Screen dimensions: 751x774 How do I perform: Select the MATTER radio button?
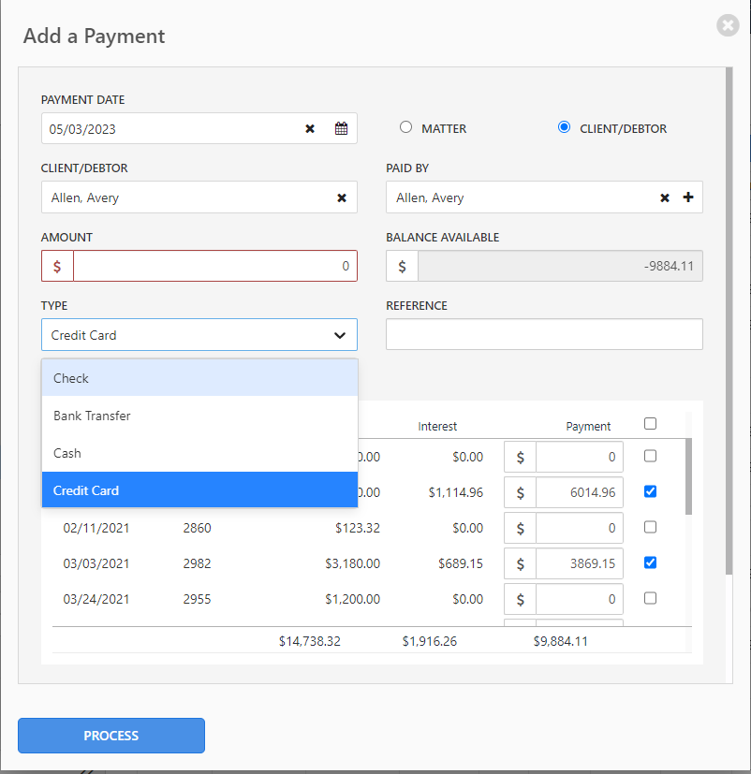pos(405,128)
